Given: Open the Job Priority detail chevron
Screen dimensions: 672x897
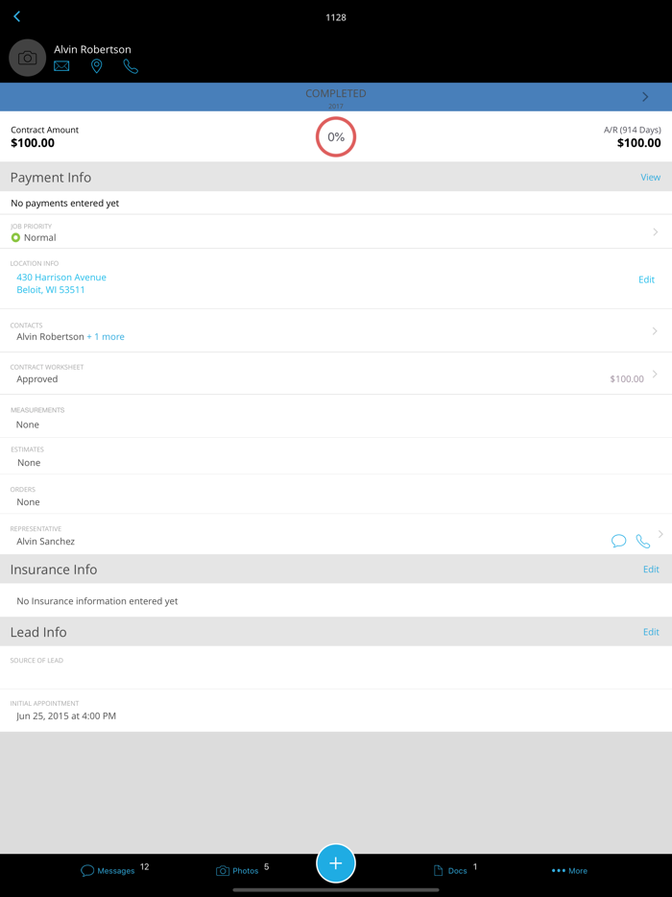Looking at the screenshot, I should click(x=656, y=231).
